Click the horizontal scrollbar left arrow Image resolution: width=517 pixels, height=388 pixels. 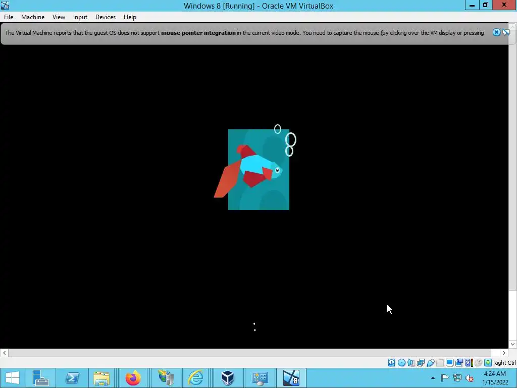[x=4, y=353]
